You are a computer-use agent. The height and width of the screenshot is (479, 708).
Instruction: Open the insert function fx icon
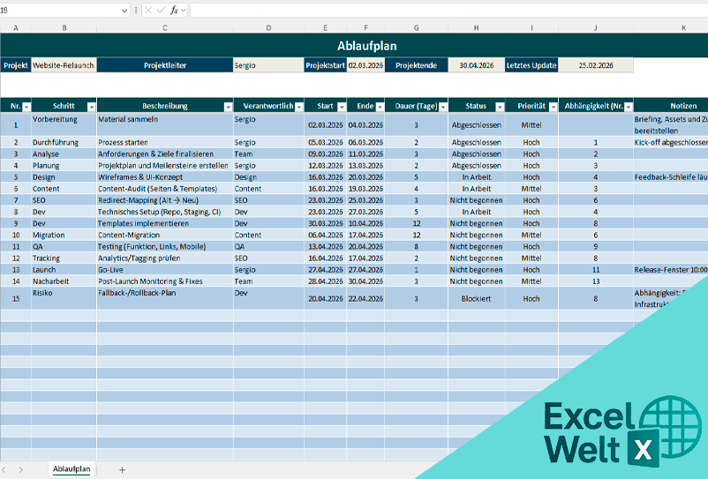pyautogui.click(x=174, y=10)
